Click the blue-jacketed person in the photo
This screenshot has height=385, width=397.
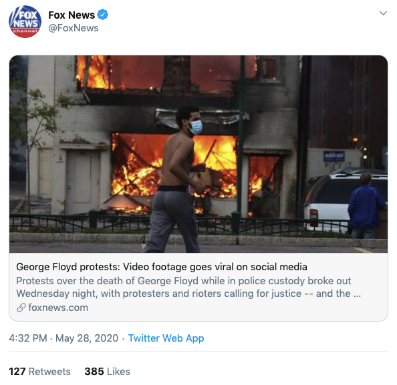366,206
